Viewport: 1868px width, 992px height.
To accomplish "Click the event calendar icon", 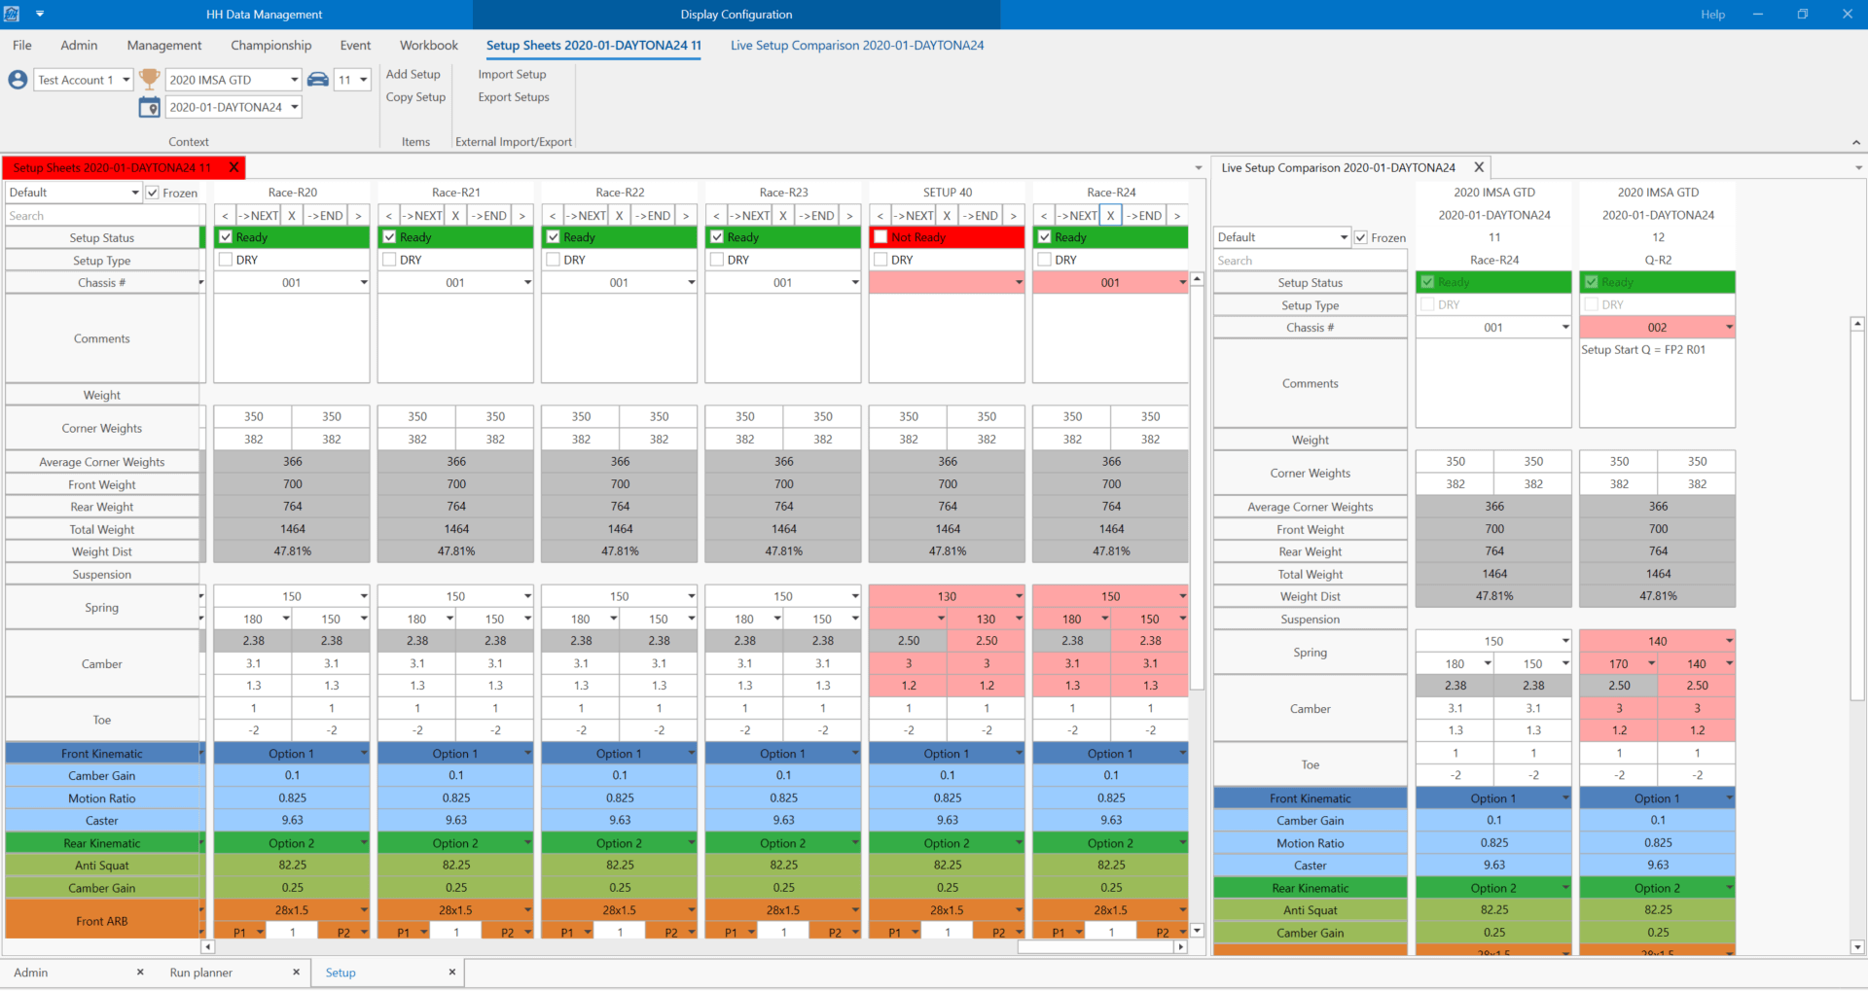I will pyautogui.click(x=149, y=107).
